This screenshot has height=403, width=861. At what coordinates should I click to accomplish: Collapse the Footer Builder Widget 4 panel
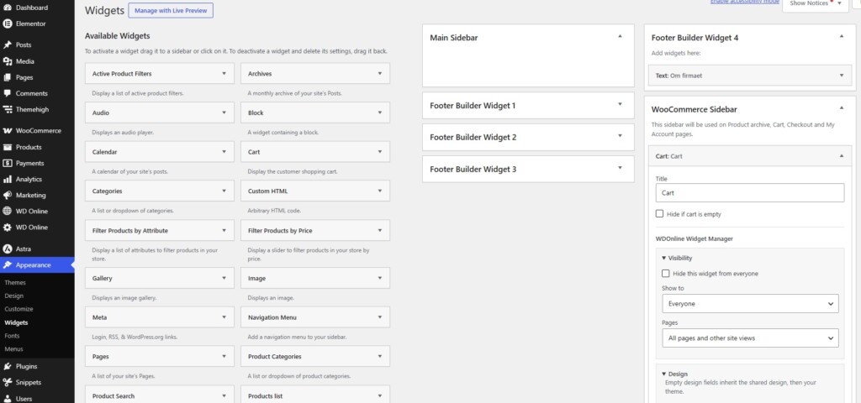pyautogui.click(x=842, y=36)
